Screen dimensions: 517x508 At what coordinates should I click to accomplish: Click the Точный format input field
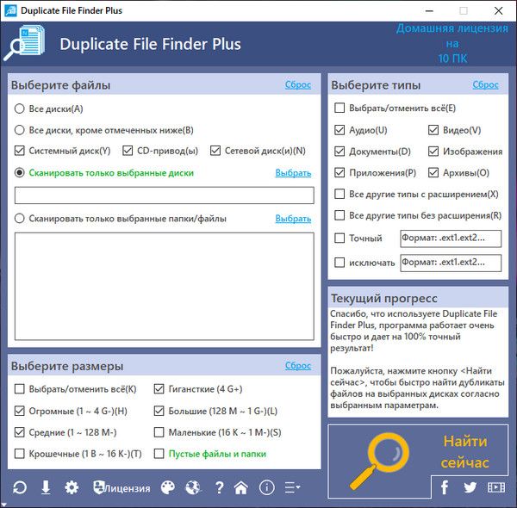point(451,238)
